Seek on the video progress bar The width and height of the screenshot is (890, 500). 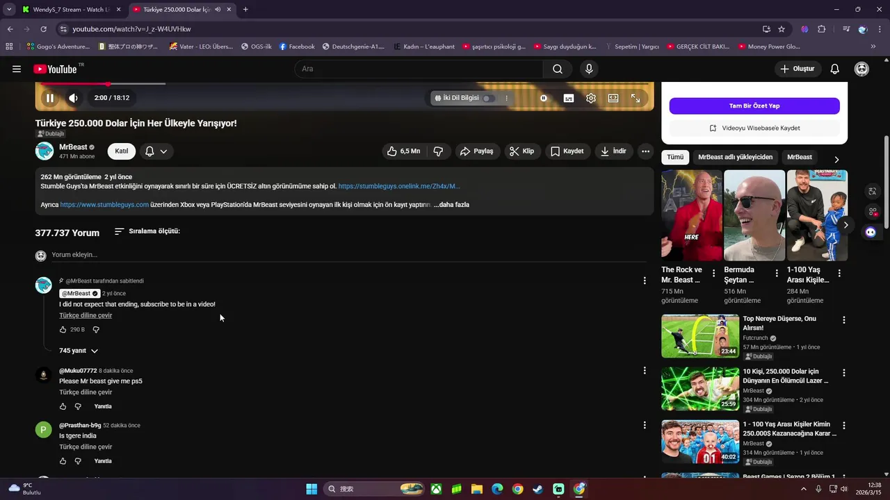[x=344, y=84]
